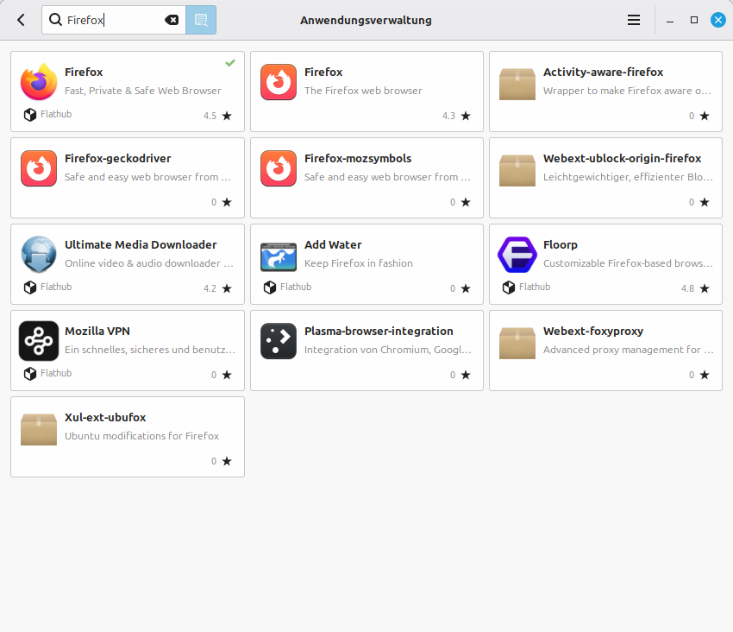The height and width of the screenshot is (632, 733).
Task: Click Flathub badge on Ultimate Media Downloader
Action: point(47,287)
